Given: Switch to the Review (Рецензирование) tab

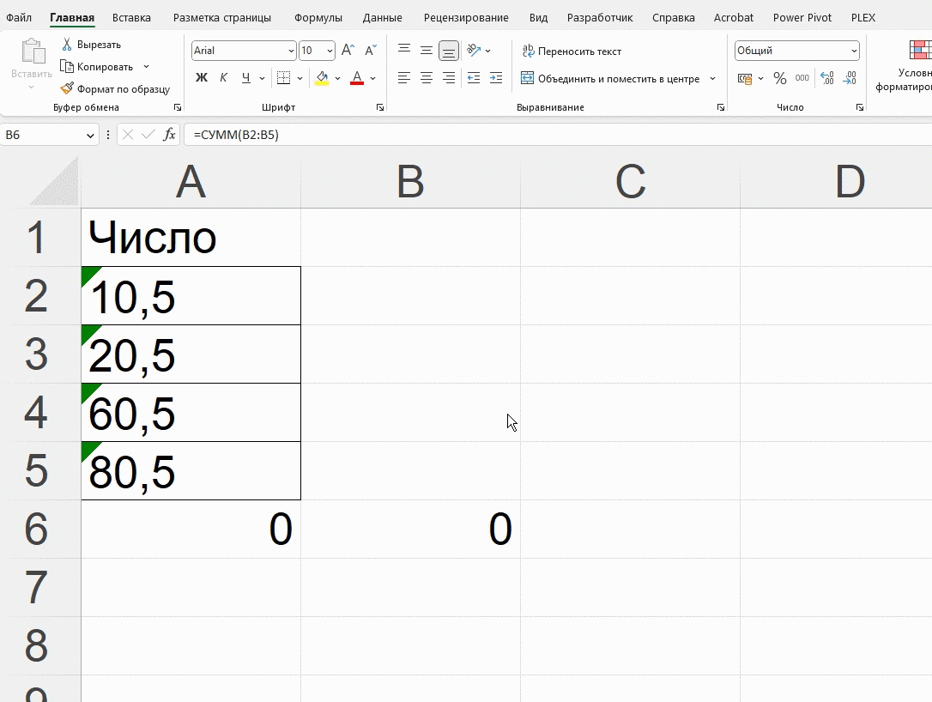Looking at the screenshot, I should click(x=466, y=18).
